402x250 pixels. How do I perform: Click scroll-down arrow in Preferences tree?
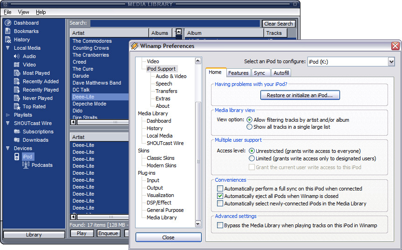point(198,224)
